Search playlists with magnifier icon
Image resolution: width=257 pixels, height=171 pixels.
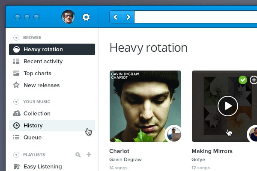[x=78, y=155]
